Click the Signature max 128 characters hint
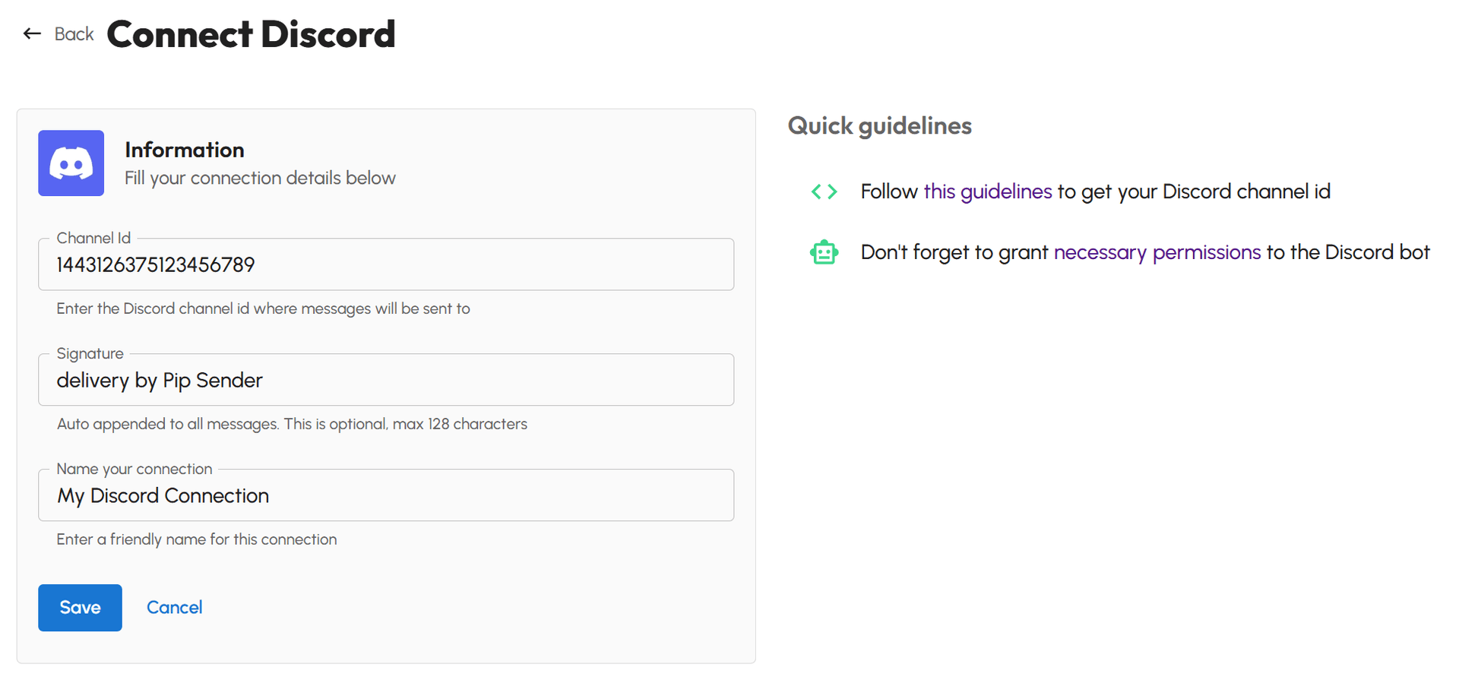The image size is (1459, 680). [292, 424]
